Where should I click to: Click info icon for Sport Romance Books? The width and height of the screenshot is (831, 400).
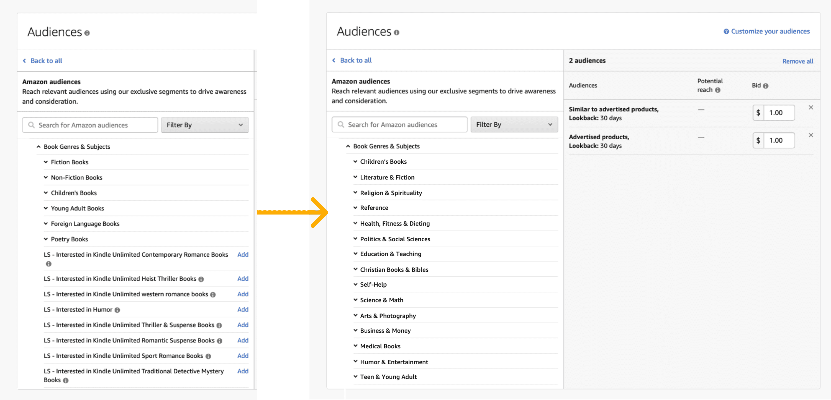tap(208, 356)
